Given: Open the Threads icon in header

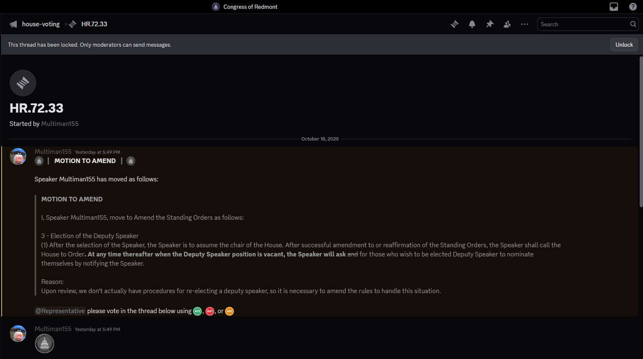Looking at the screenshot, I should point(455,24).
